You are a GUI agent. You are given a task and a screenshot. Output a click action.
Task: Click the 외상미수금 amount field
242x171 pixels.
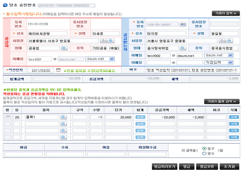pyautogui.click(x=147, y=154)
